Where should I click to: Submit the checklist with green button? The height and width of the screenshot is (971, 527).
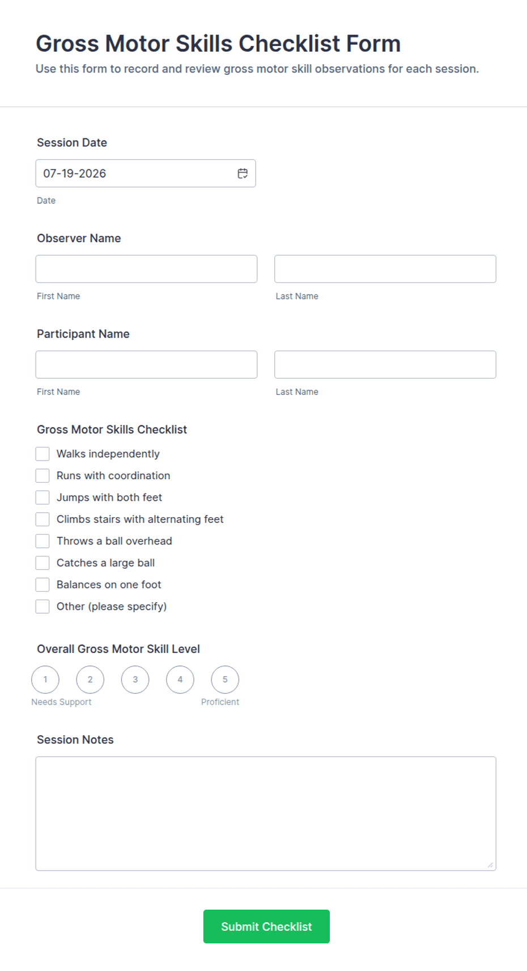coord(266,927)
